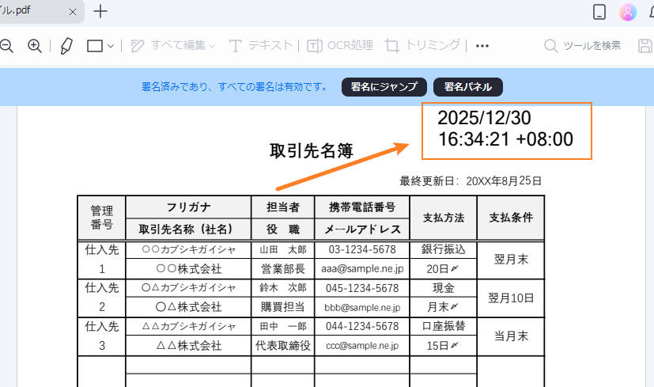Click the 支払条件 column header
The image size is (654, 387).
click(511, 218)
